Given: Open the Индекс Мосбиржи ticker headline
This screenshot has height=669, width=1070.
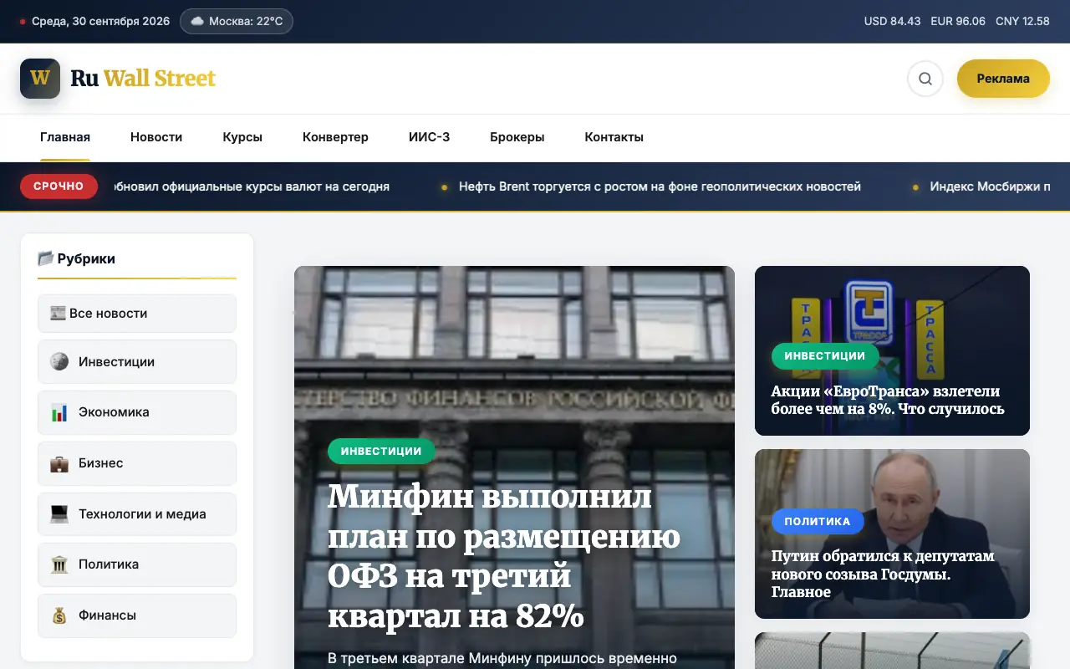Looking at the screenshot, I should (x=990, y=186).
